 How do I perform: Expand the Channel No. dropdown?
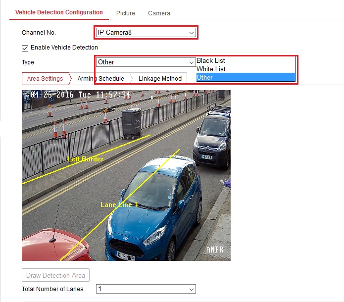(x=146, y=33)
